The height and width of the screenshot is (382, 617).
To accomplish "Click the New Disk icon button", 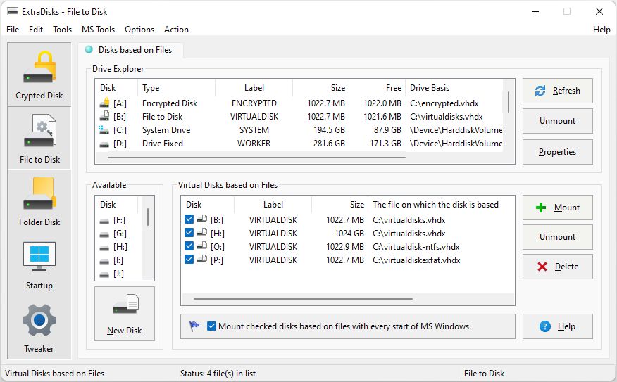I will point(125,314).
